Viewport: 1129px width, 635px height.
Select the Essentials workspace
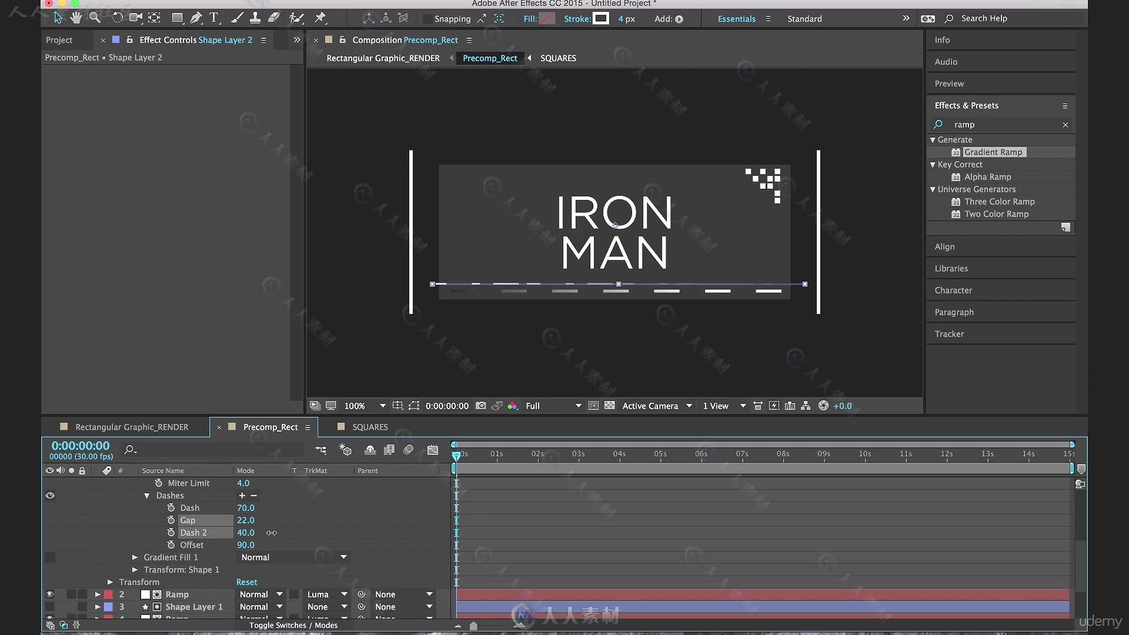[x=736, y=19]
